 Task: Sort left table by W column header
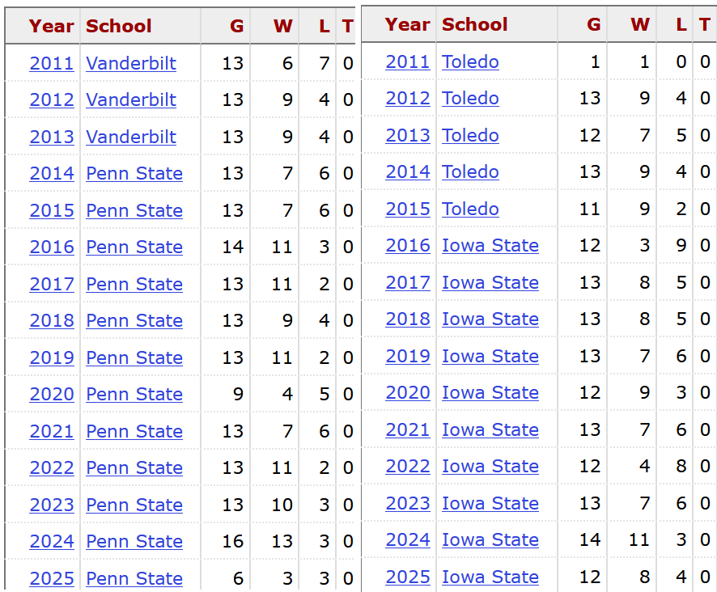(x=283, y=26)
